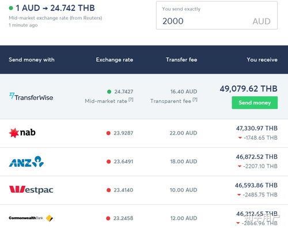The width and height of the screenshot is (288, 228).
Task: Click the red dot beside nab rate 23.9287
Action: tap(108, 133)
